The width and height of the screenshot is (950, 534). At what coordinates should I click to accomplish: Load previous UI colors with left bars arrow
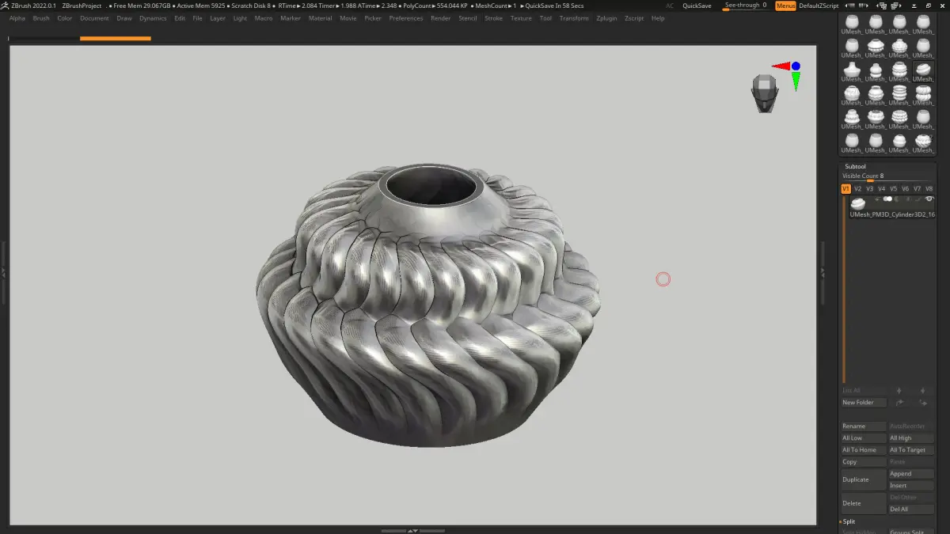coord(850,6)
